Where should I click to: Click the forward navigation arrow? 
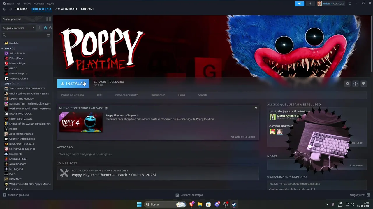point(10,9)
